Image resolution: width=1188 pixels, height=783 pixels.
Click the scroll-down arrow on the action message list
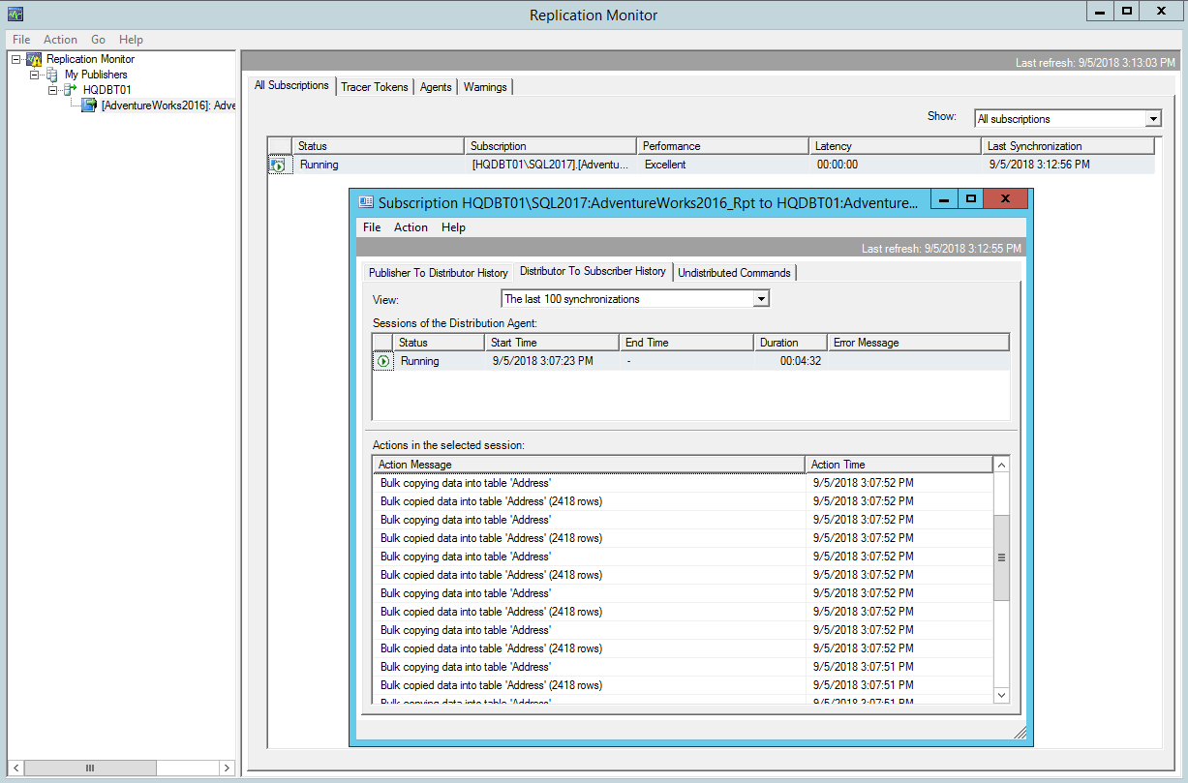[1001, 694]
